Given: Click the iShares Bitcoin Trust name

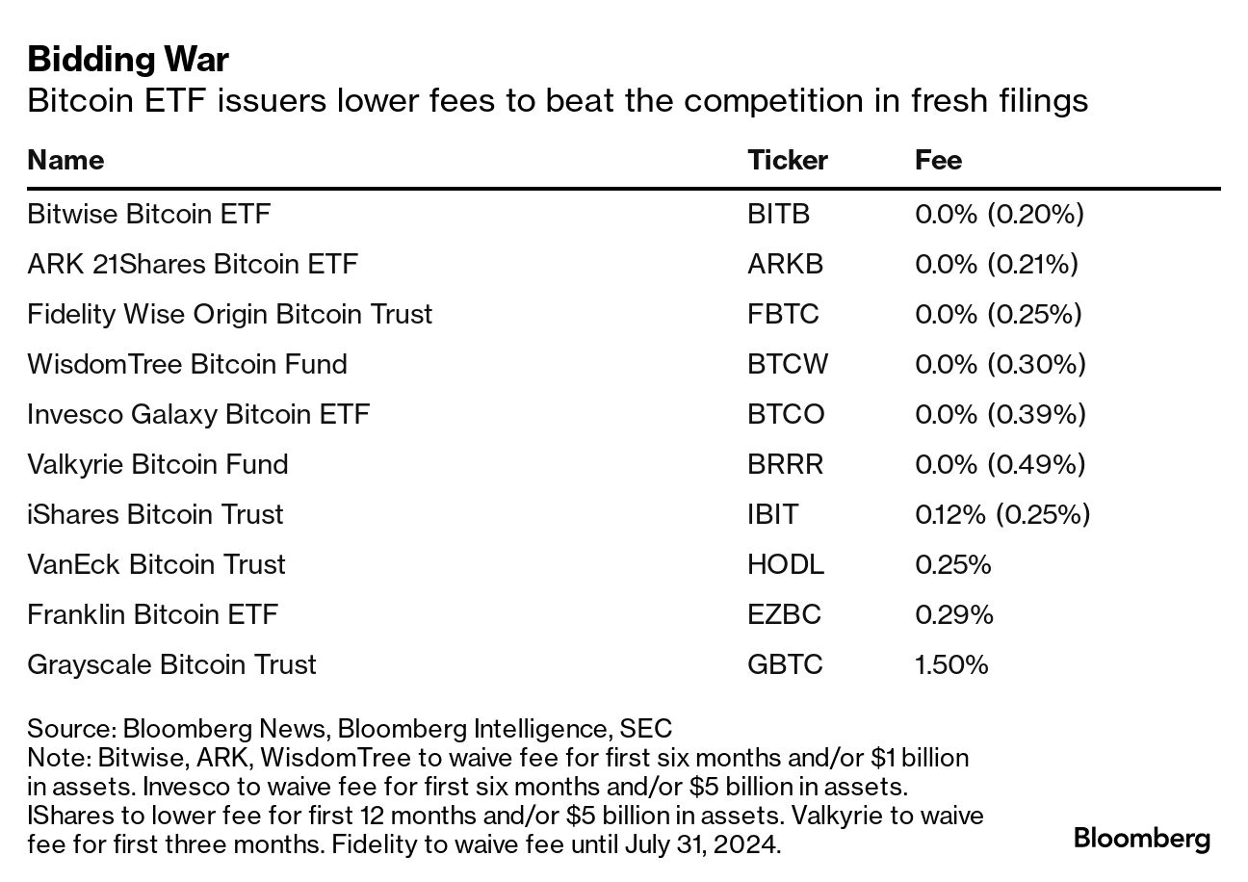Looking at the screenshot, I should pyautogui.click(x=155, y=514).
